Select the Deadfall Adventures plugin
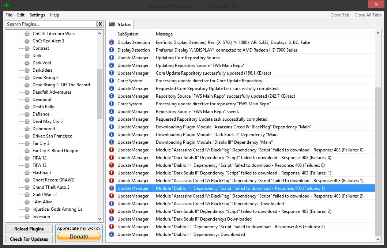Viewport: 387px width, 248px height. point(52,92)
